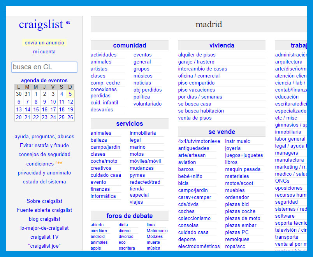Open 'lo-mejor-de-craigslist'
Screen dimensions: 313x257
pos(44,228)
